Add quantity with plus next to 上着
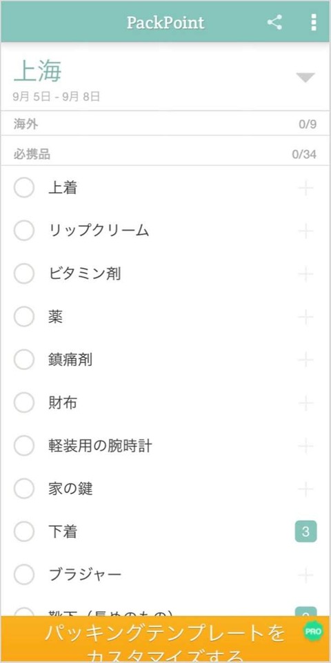The width and height of the screenshot is (331, 663). click(305, 188)
